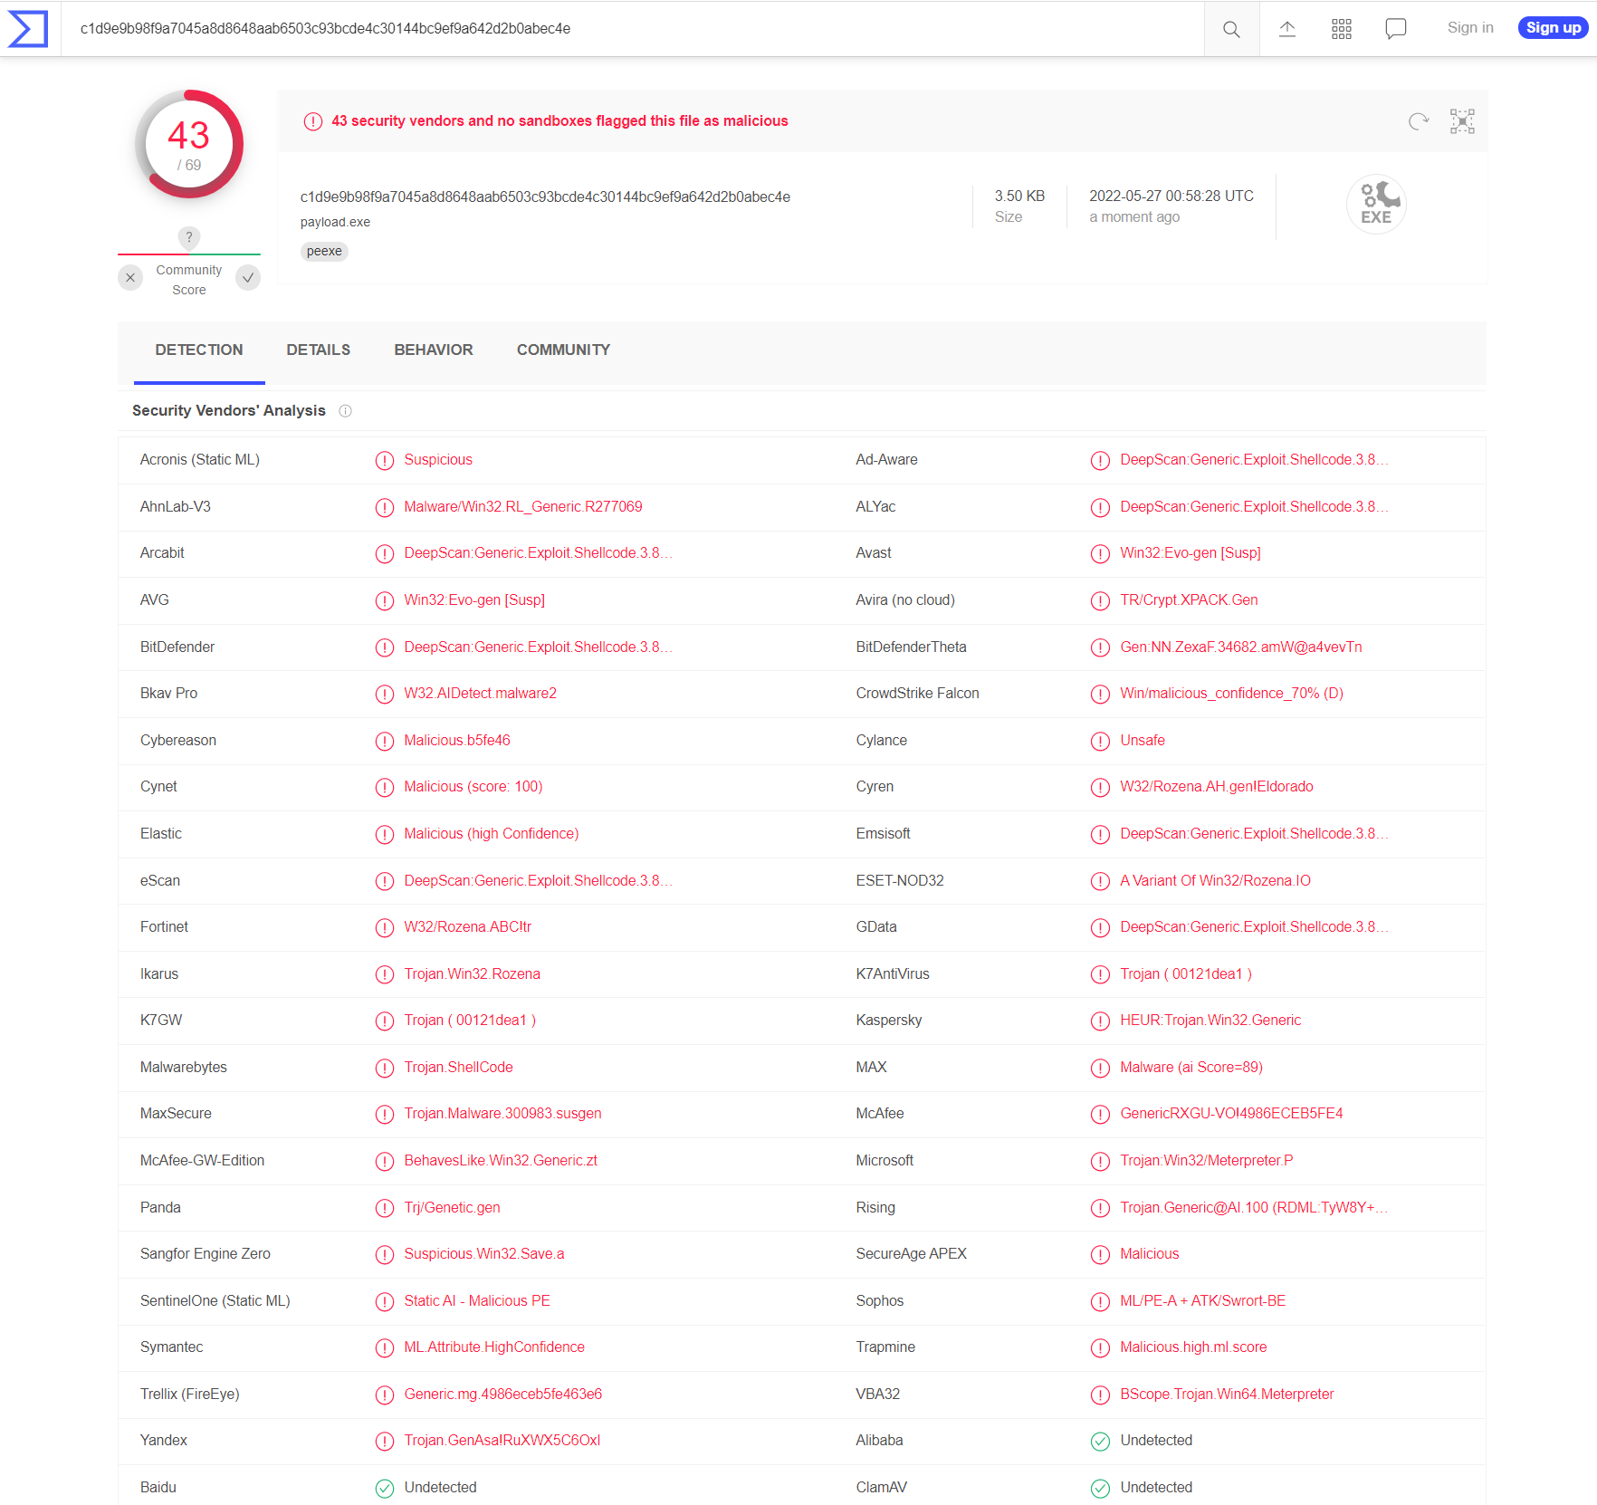Vote harmless with the checkmark icon
Viewport: 1597px width, 1505px height.
pos(248,278)
